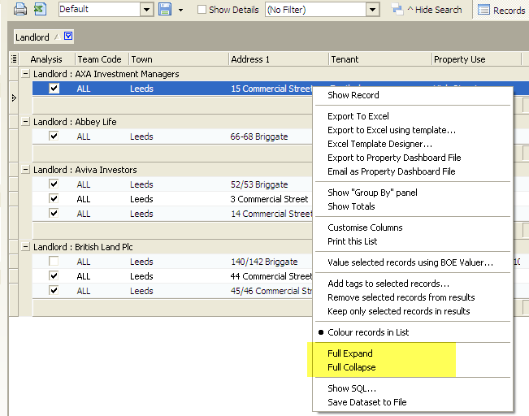
Task: Uncheck the 66-68 Briggate row checkbox
Action: pos(54,136)
